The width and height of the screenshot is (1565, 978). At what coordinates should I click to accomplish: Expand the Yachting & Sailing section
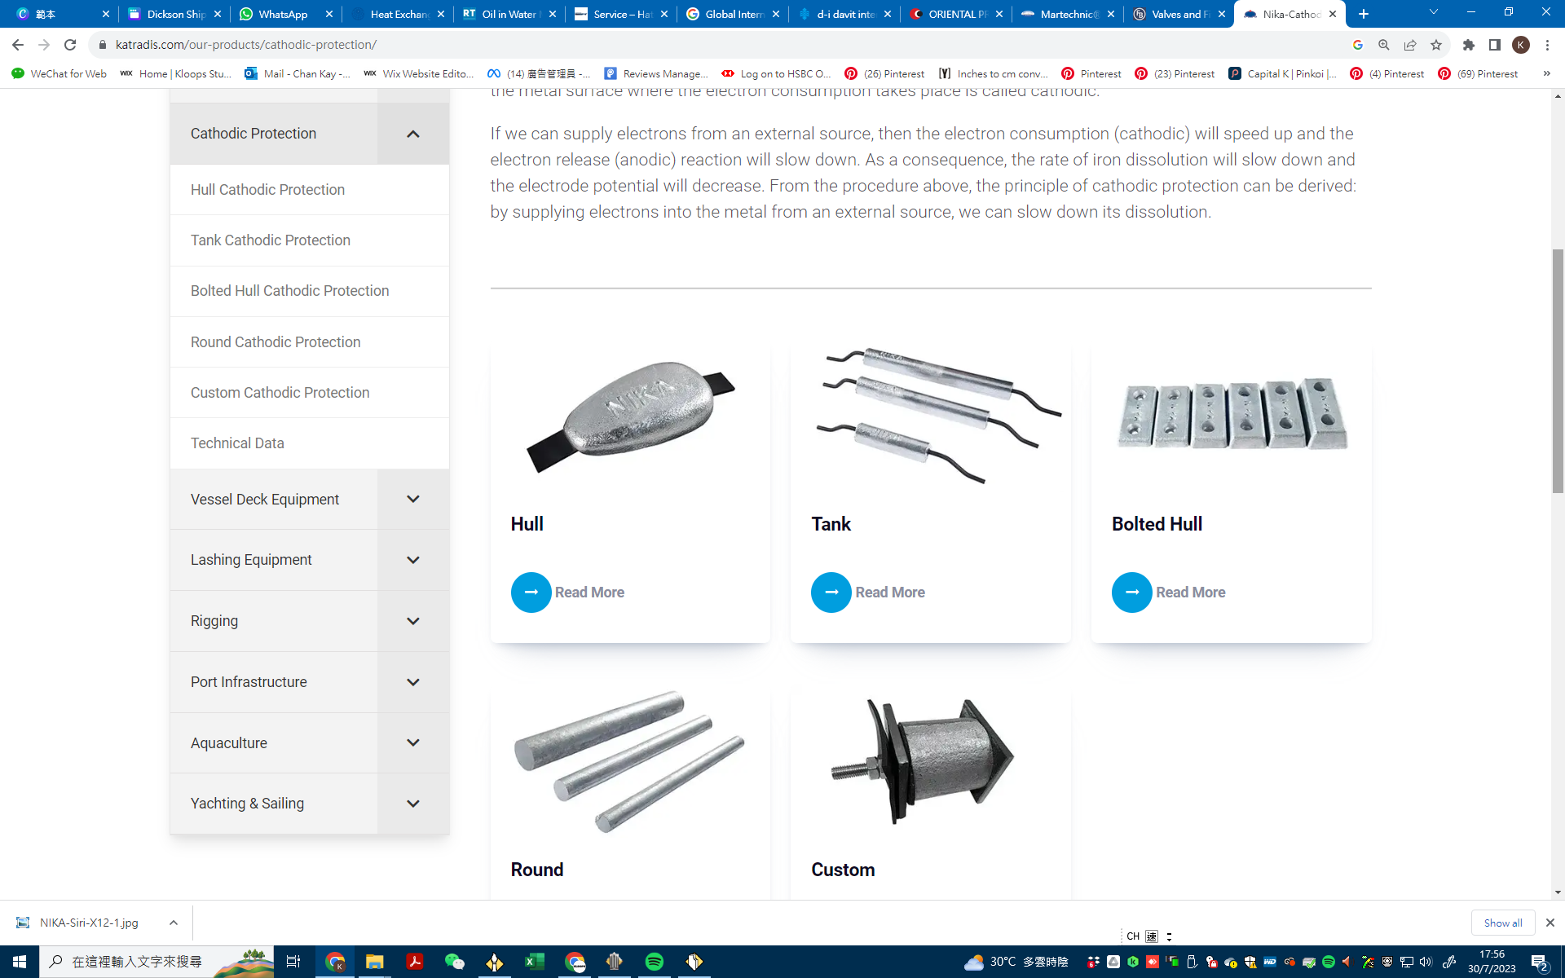pyautogui.click(x=412, y=804)
